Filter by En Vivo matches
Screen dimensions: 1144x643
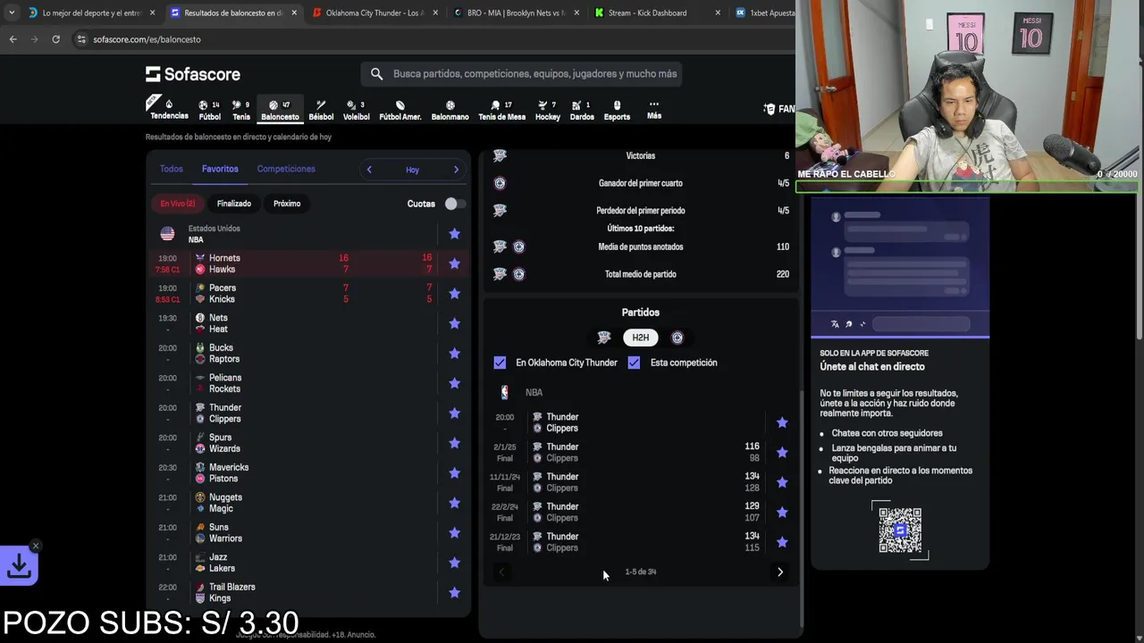coord(177,204)
